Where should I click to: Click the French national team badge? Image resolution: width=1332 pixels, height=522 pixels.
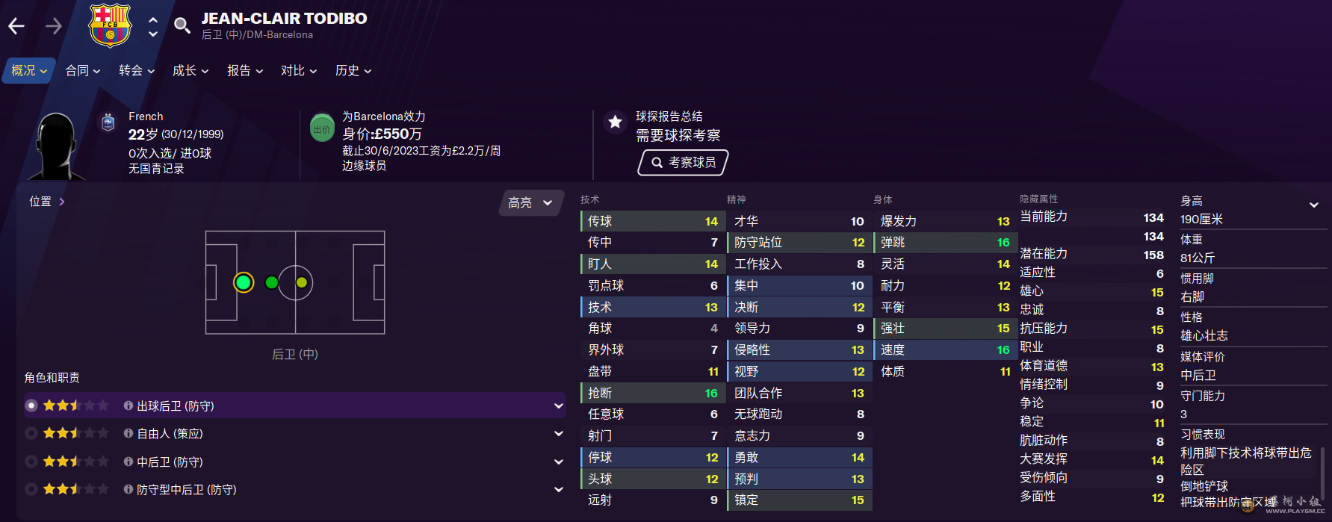[x=108, y=122]
